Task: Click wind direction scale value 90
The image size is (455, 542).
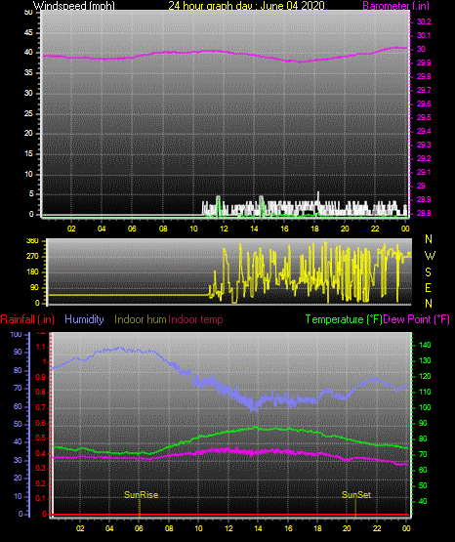Action: click(x=34, y=288)
